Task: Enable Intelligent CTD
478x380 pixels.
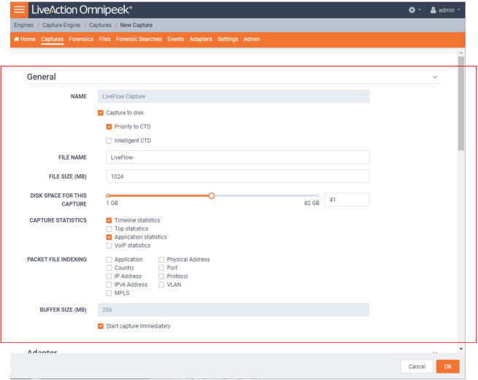Action: [109, 141]
